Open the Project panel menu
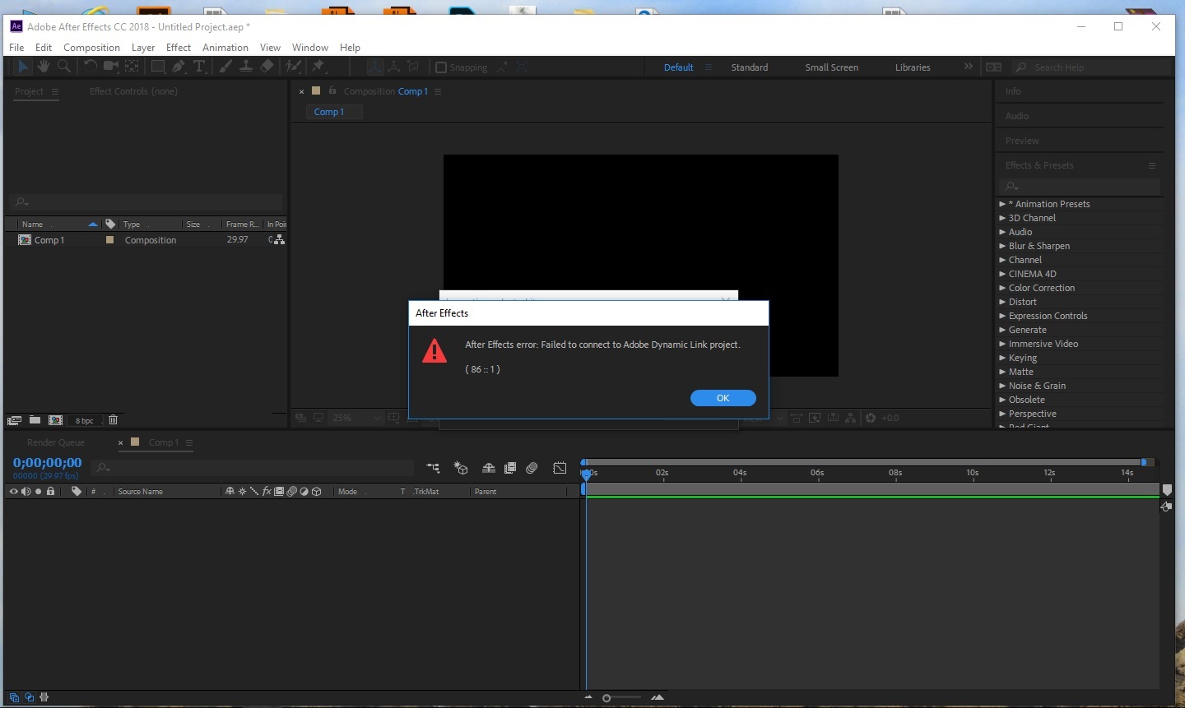 pyautogui.click(x=55, y=91)
